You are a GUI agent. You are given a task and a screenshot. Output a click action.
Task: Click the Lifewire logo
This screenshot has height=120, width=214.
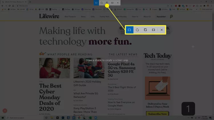click(49, 16)
